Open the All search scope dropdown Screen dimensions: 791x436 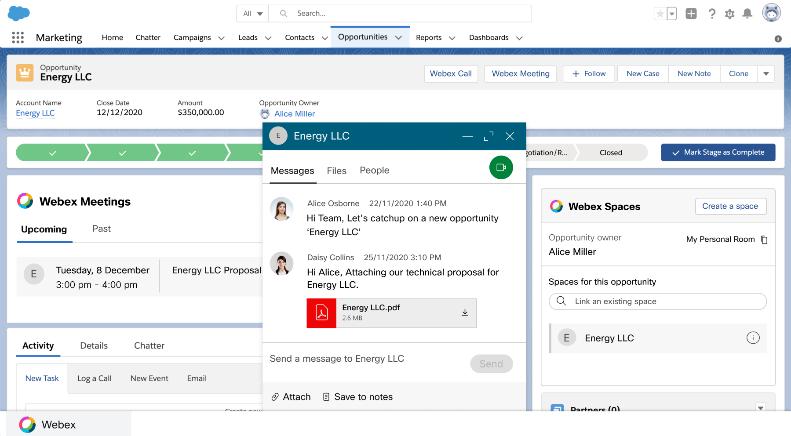click(x=253, y=14)
